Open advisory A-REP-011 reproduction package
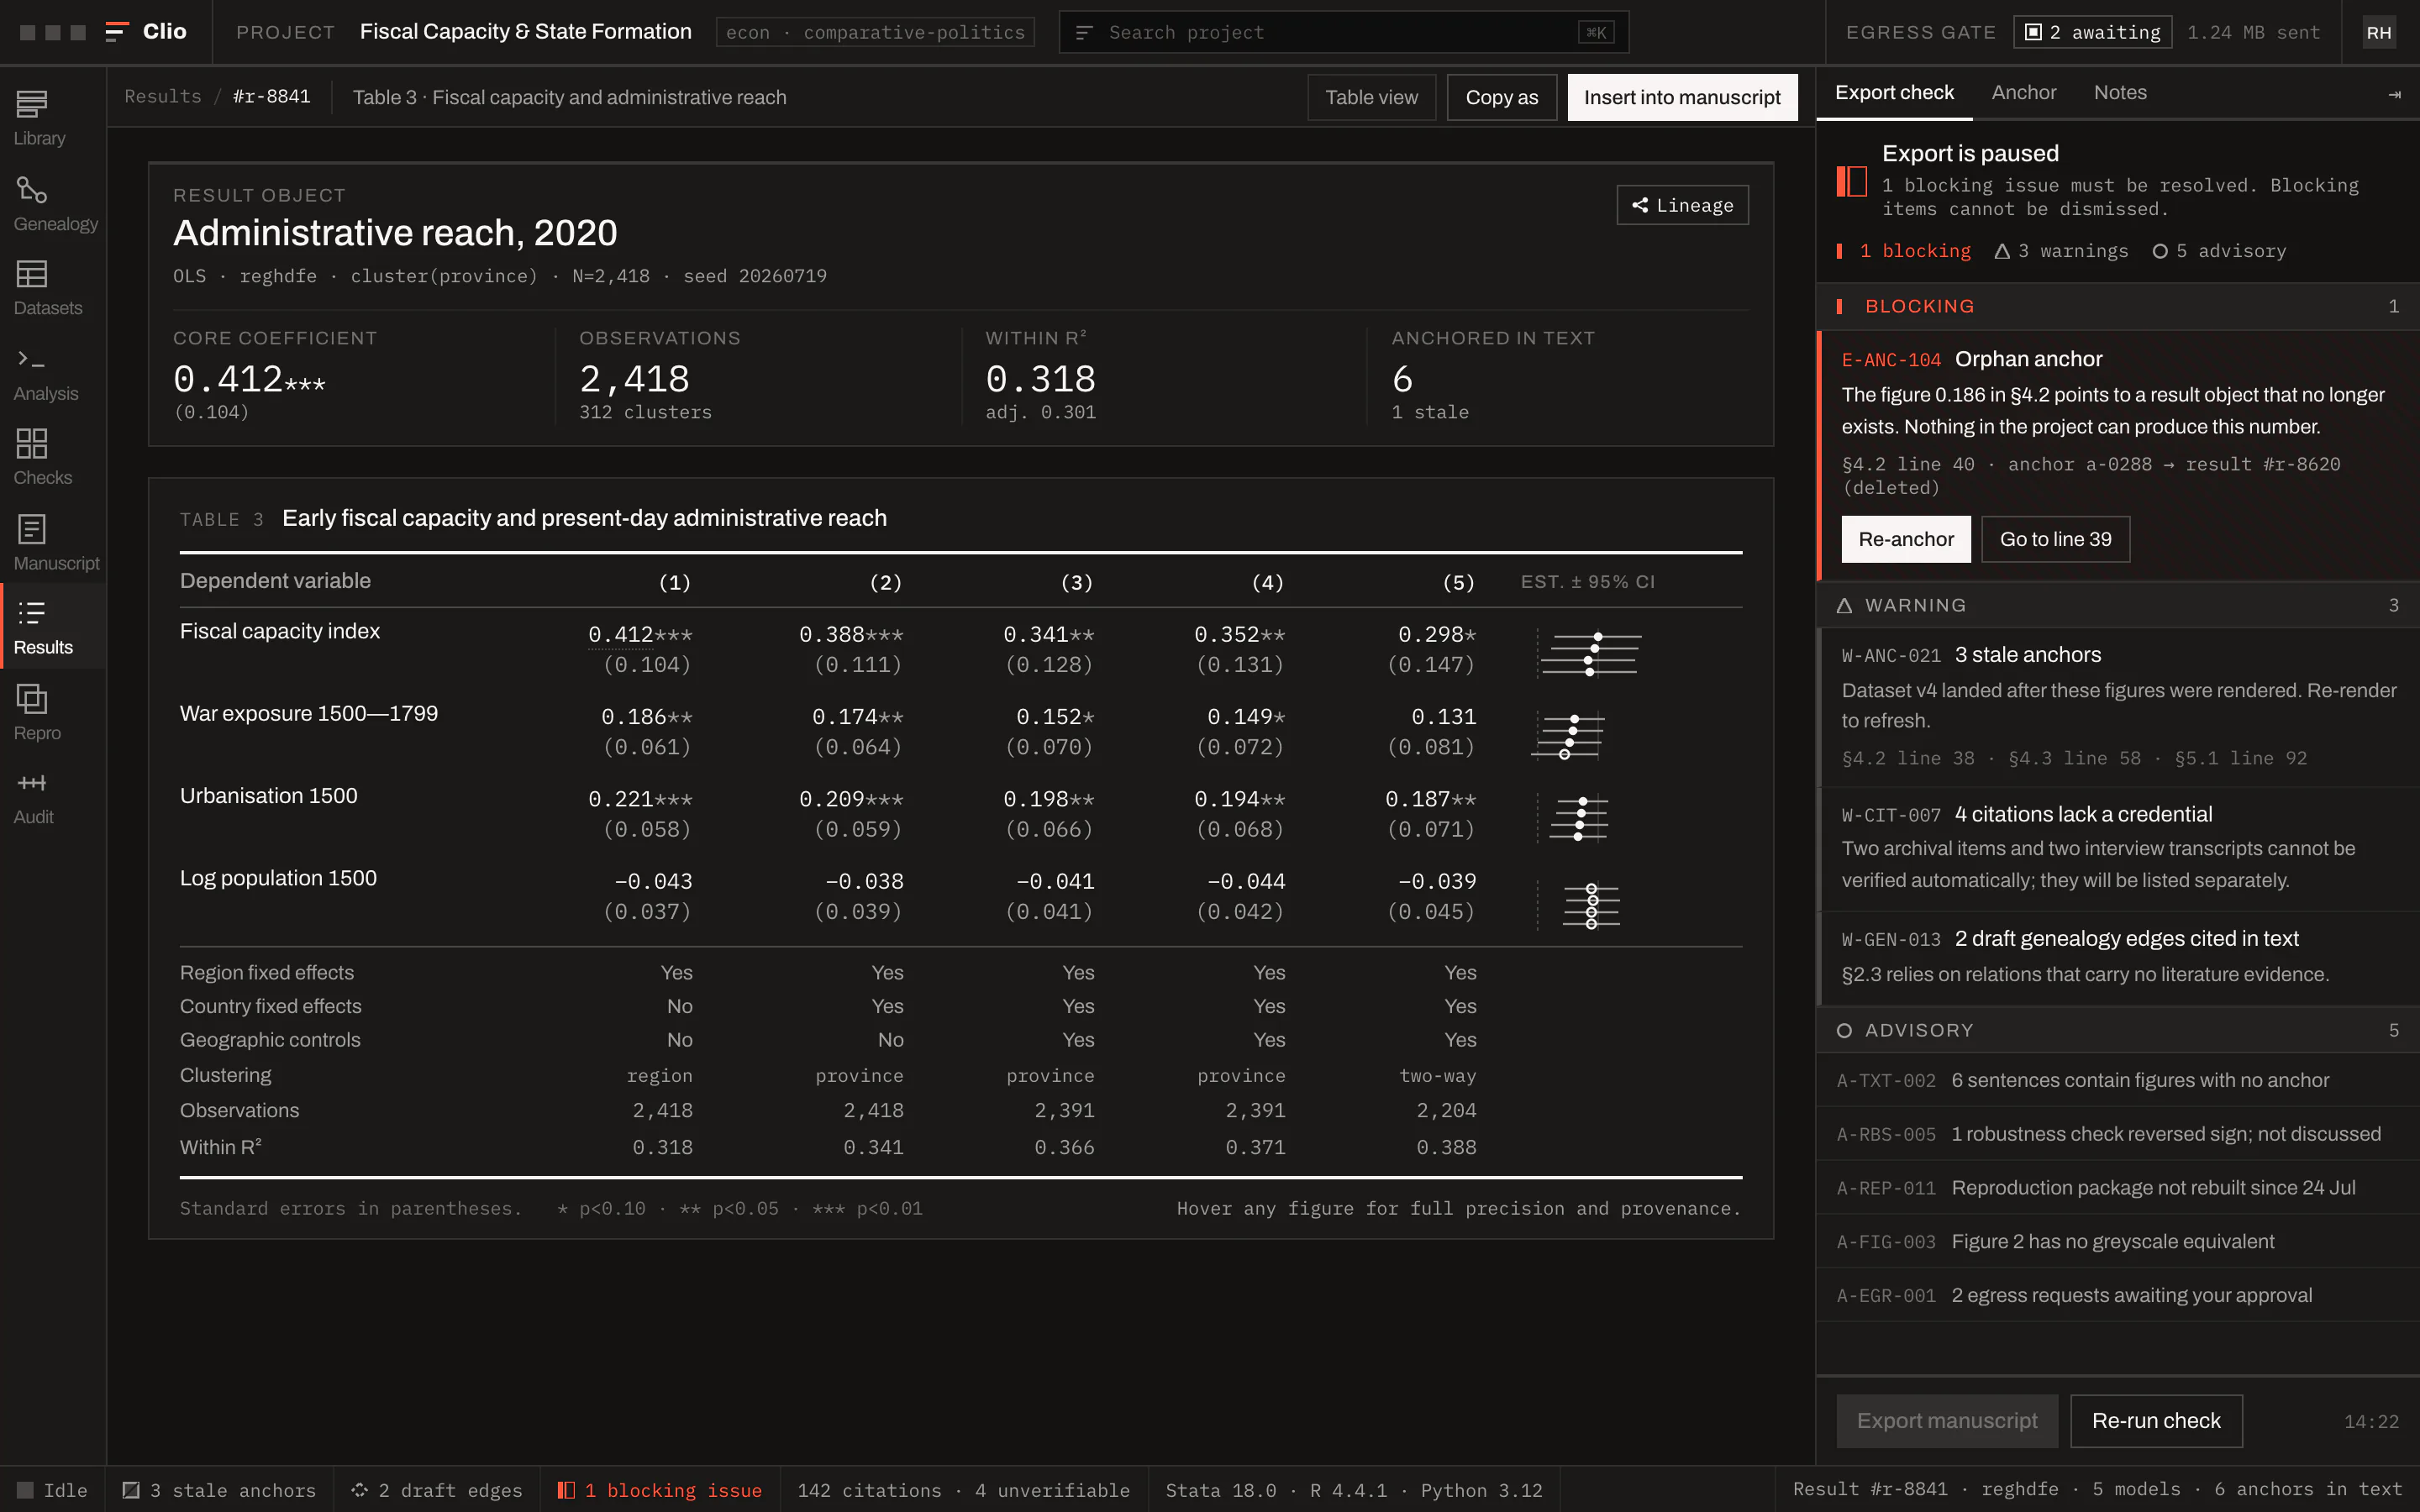The height and width of the screenshot is (1512, 2420). point(2118,1188)
